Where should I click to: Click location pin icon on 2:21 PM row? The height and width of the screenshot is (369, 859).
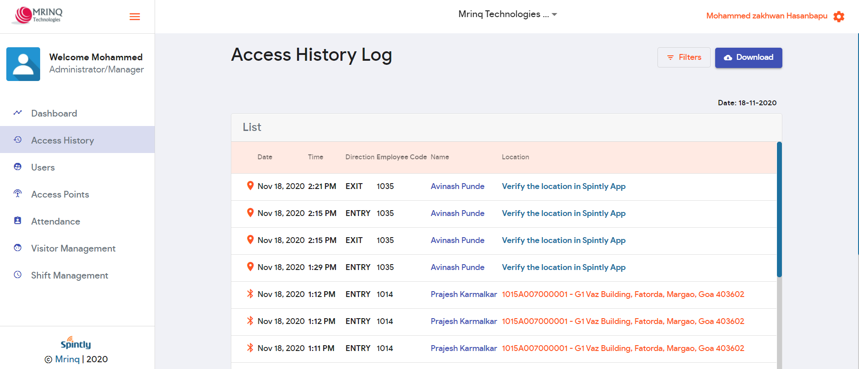coord(250,186)
